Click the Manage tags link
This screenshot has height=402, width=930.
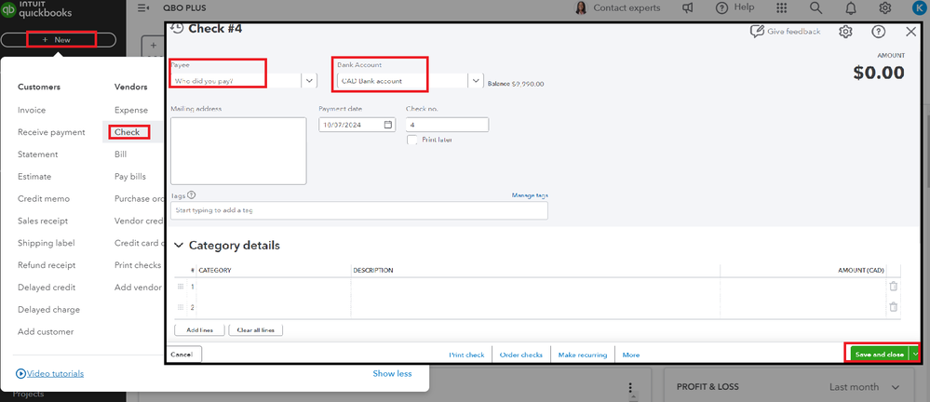(x=530, y=195)
